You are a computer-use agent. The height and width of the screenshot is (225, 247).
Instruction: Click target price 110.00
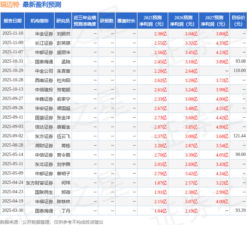click(240, 71)
